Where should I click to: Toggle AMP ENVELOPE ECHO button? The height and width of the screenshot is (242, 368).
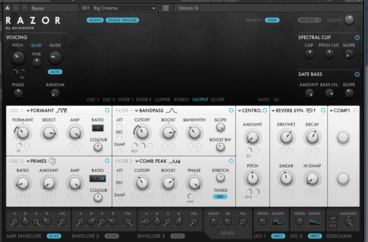[x=54, y=236]
